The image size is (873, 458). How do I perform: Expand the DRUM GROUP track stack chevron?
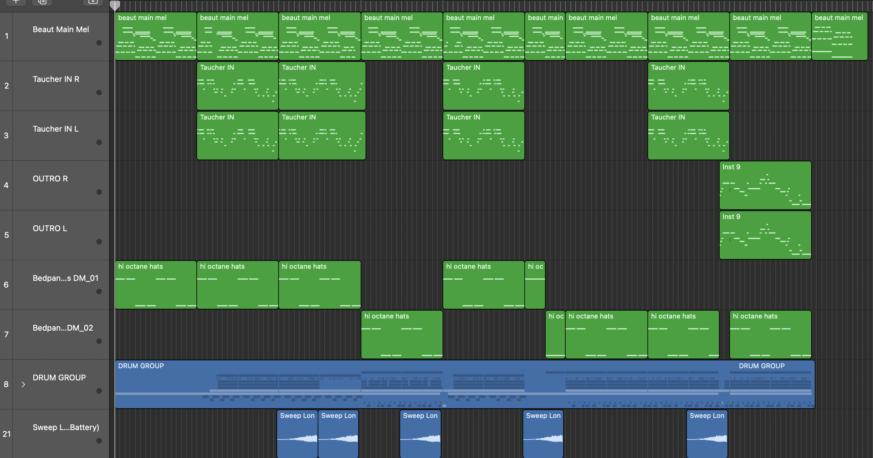click(23, 384)
